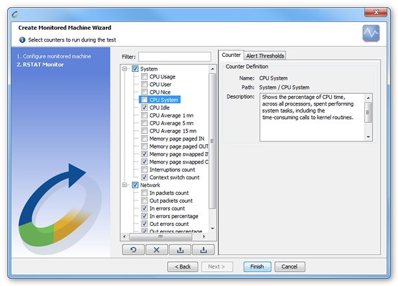Click the tree horizontal scroll right arrow

[204, 237]
